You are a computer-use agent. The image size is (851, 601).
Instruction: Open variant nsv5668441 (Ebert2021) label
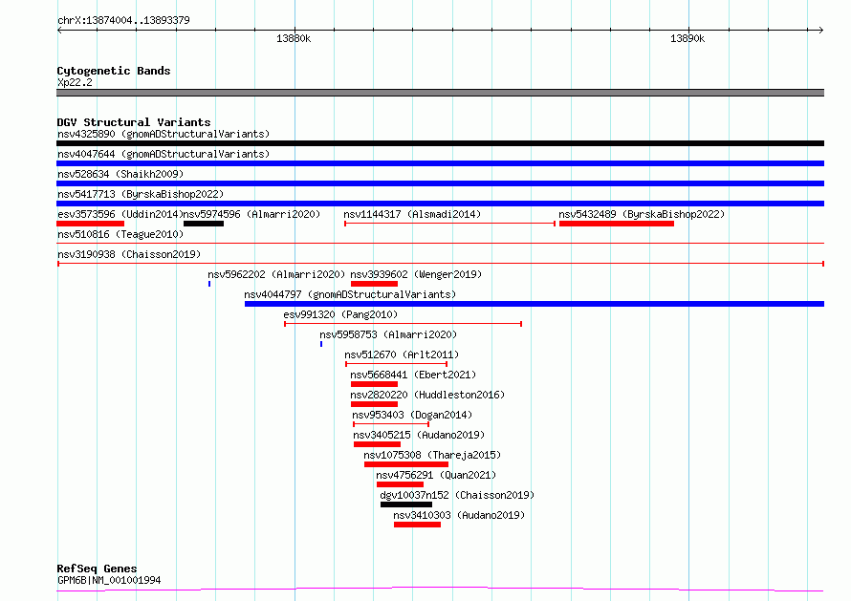click(413, 375)
